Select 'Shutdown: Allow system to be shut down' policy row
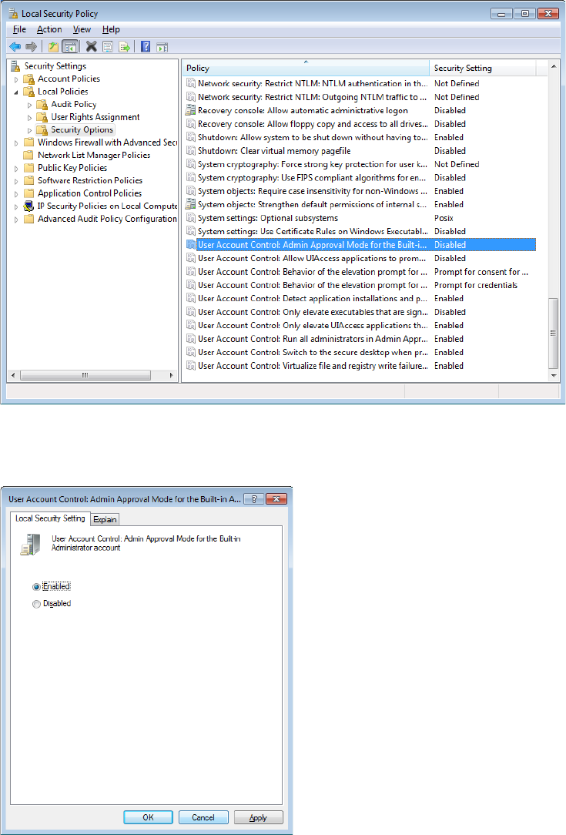Screen dimensions: 566x835 360,137
